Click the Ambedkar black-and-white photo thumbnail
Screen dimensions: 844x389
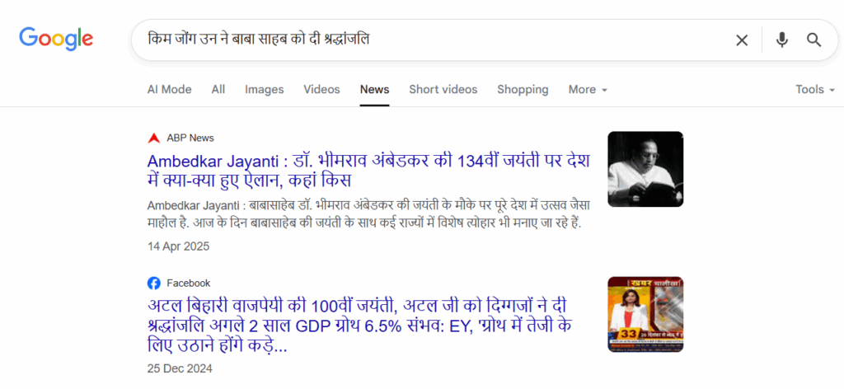[645, 170]
